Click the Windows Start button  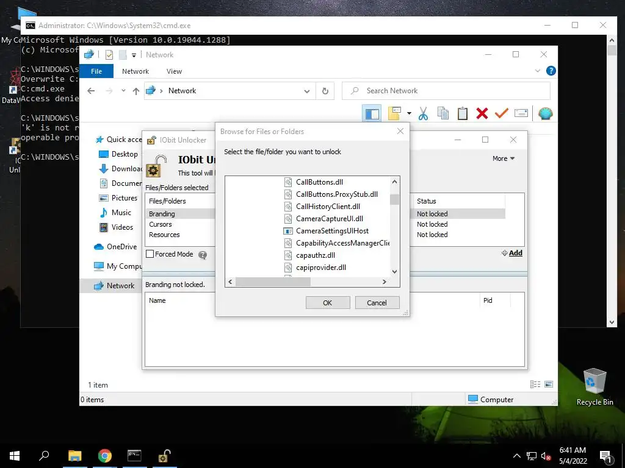[15, 456]
